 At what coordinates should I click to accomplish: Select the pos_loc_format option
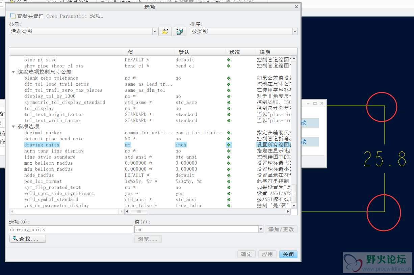43,181
